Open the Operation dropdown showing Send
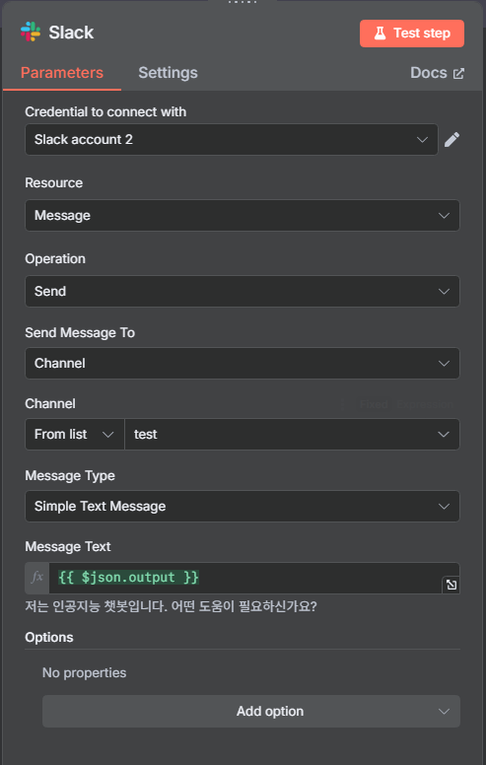 click(x=243, y=291)
